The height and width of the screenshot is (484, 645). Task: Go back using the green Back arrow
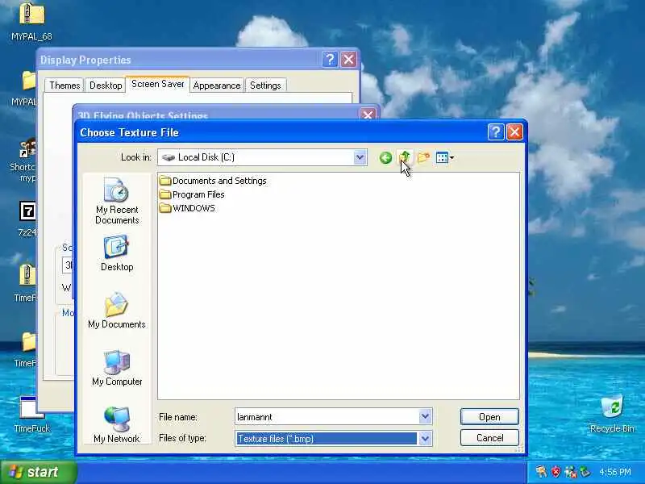tap(385, 157)
